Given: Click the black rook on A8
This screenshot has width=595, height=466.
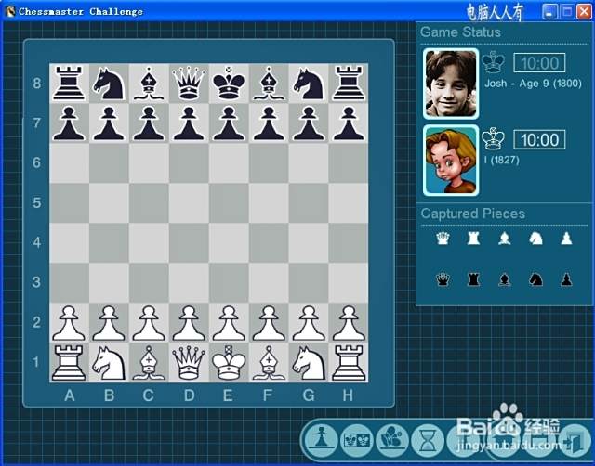Looking at the screenshot, I should [69, 83].
